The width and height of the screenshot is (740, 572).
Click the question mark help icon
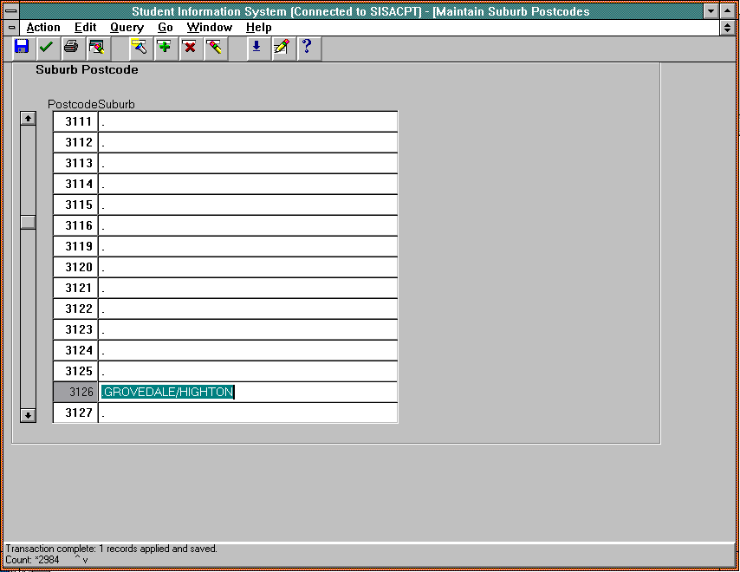pos(306,47)
